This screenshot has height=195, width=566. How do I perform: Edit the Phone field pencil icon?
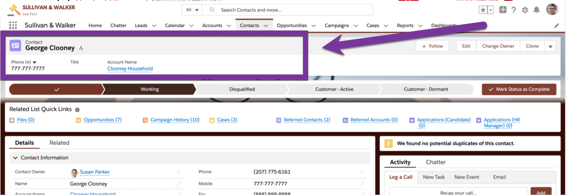(362, 172)
